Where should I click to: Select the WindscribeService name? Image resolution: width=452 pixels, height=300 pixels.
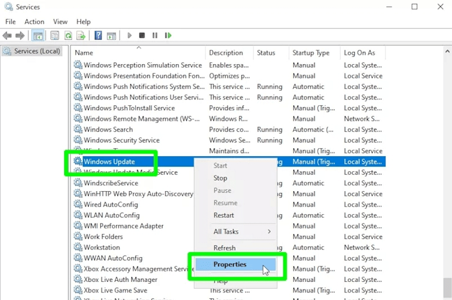tap(111, 183)
